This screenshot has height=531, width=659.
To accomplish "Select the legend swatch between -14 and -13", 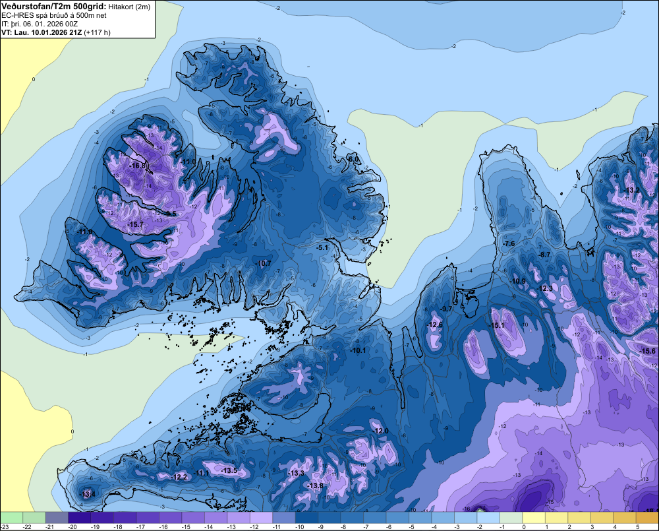I will click(215, 518).
